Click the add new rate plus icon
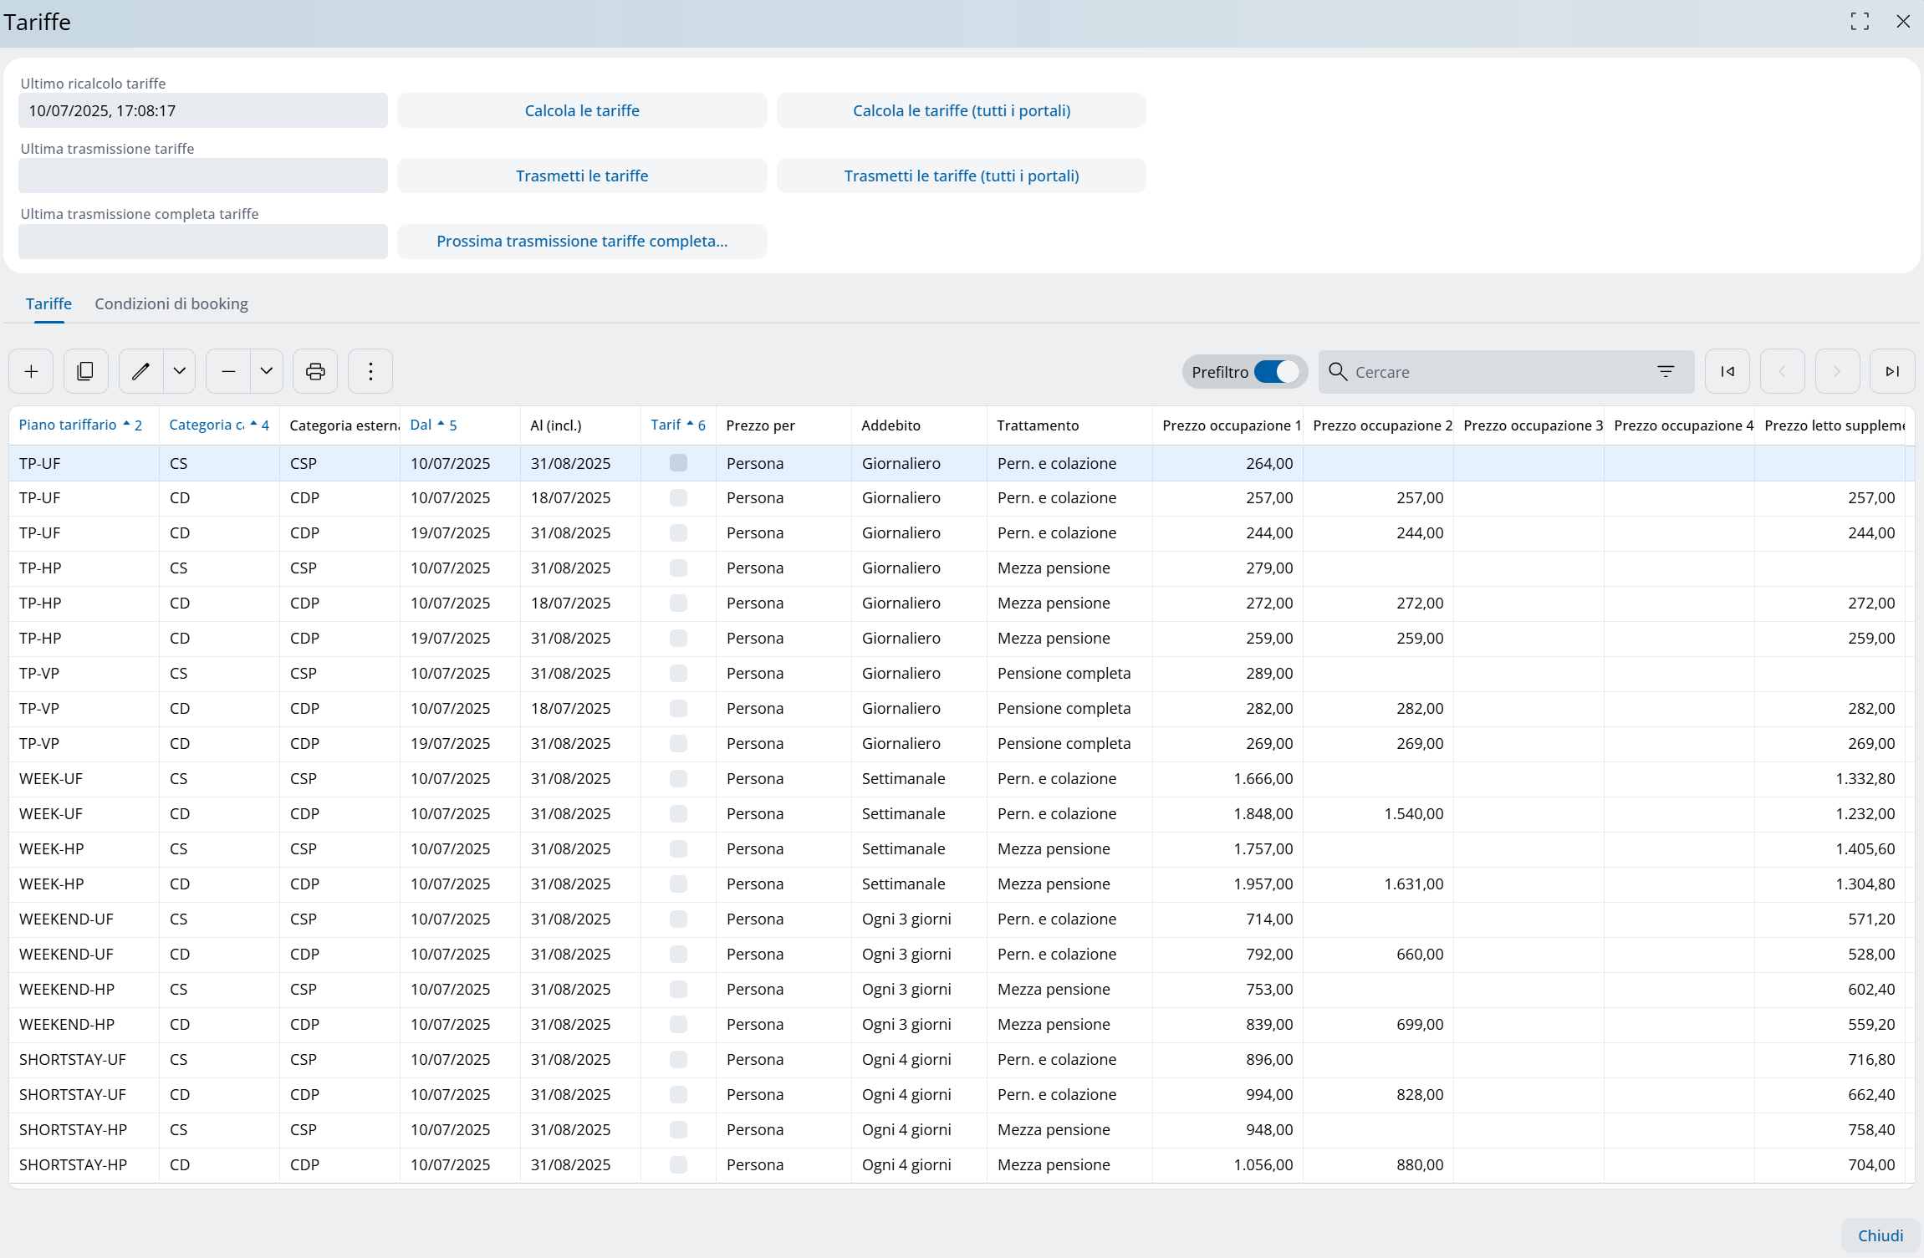The height and width of the screenshot is (1258, 1924). 31,371
